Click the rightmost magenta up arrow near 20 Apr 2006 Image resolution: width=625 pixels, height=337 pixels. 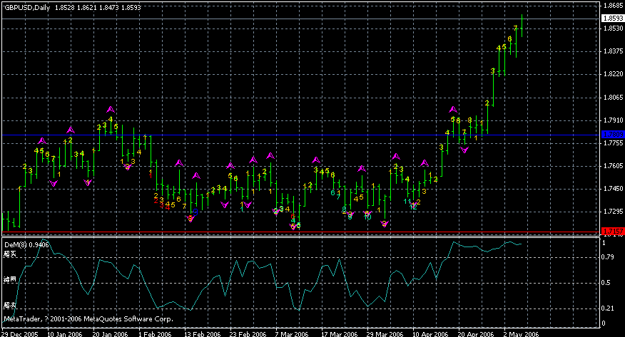(x=453, y=110)
